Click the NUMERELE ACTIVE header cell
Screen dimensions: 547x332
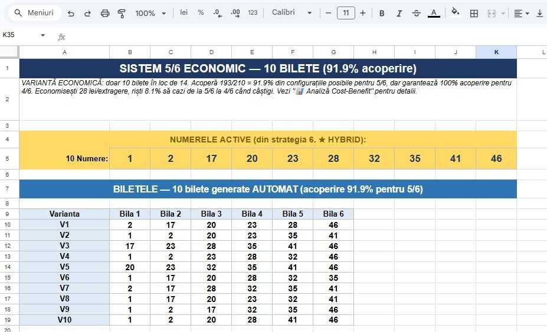coord(268,140)
